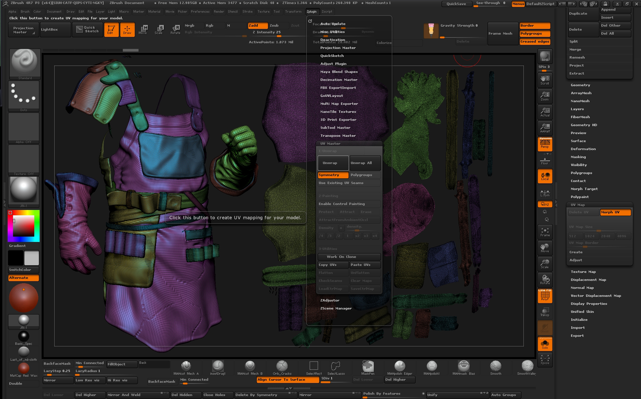This screenshot has height=399, width=641.
Task: Select the insetDrag1 brush
Action: [x=218, y=368]
